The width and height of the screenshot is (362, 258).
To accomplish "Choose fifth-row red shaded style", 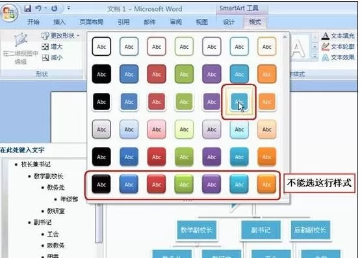I will tap(157, 157).
